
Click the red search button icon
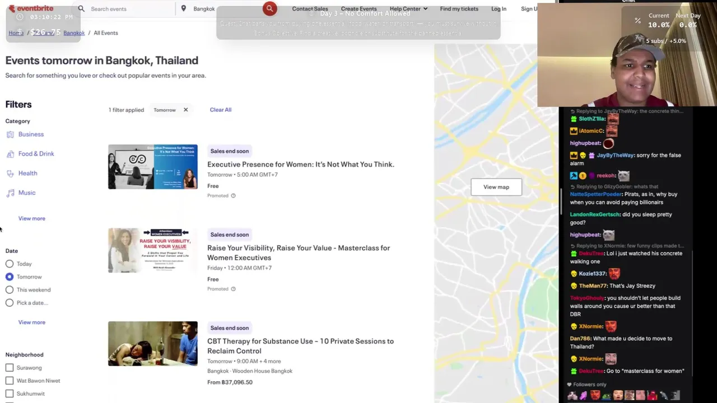pyautogui.click(x=269, y=8)
